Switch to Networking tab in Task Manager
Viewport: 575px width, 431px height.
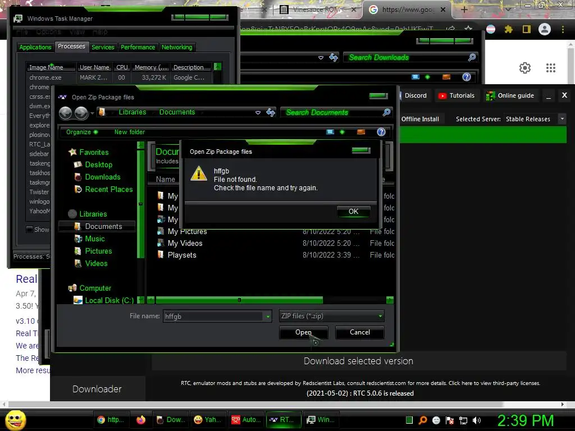(x=177, y=47)
